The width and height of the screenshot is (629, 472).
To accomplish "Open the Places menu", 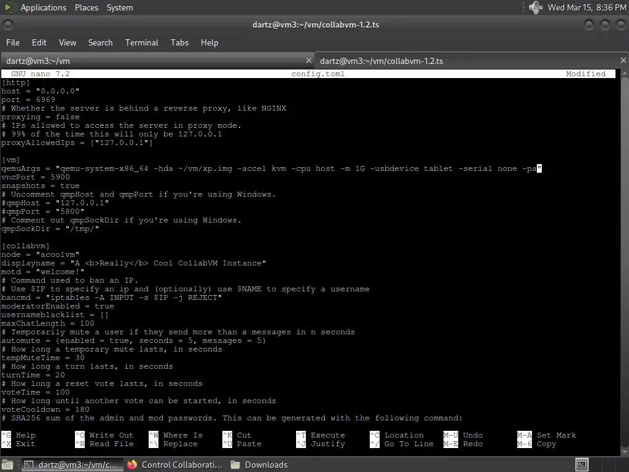I will point(86,7).
